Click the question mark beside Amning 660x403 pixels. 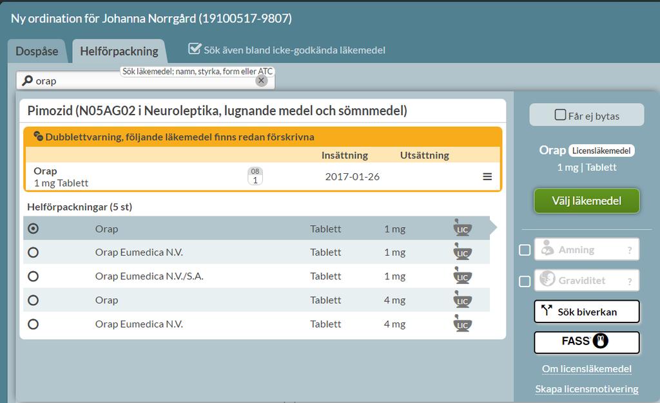click(x=630, y=250)
